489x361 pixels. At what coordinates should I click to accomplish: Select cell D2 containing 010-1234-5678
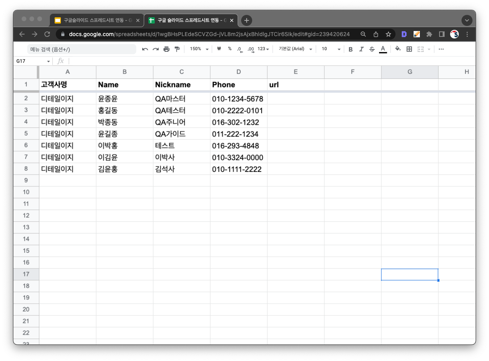(x=238, y=98)
